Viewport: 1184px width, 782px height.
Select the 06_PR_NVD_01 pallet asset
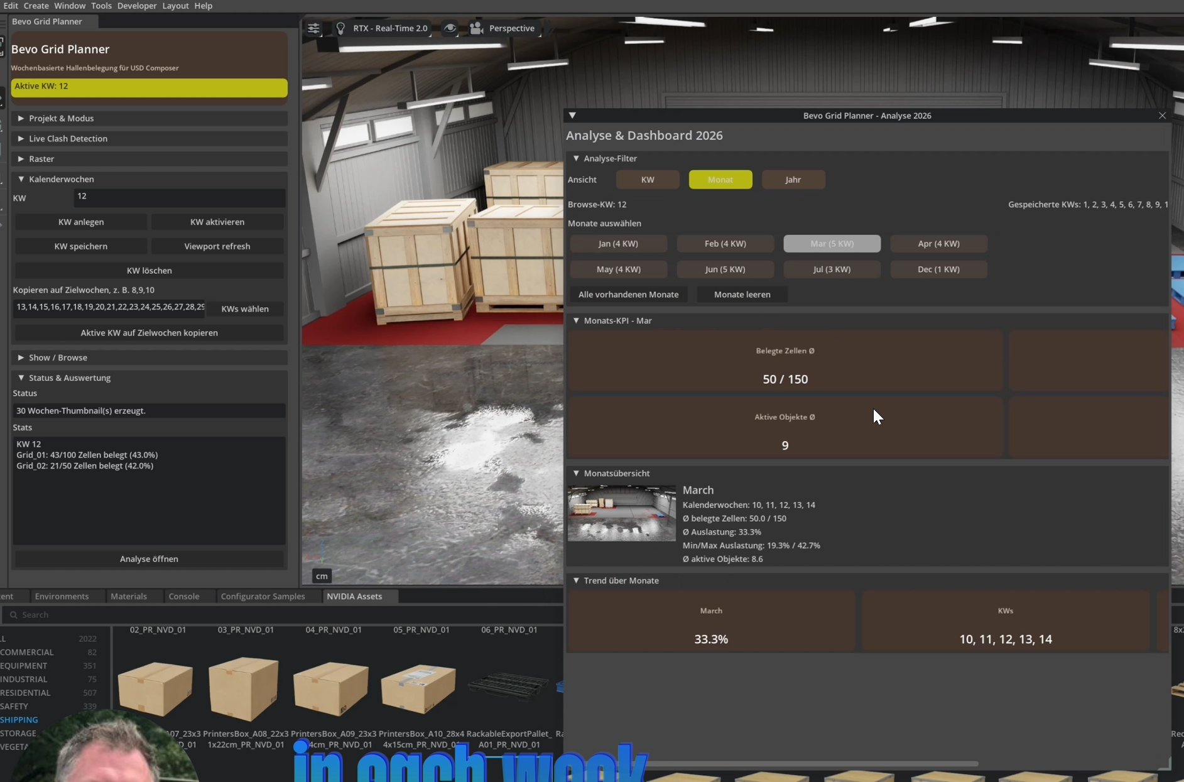[509, 686]
